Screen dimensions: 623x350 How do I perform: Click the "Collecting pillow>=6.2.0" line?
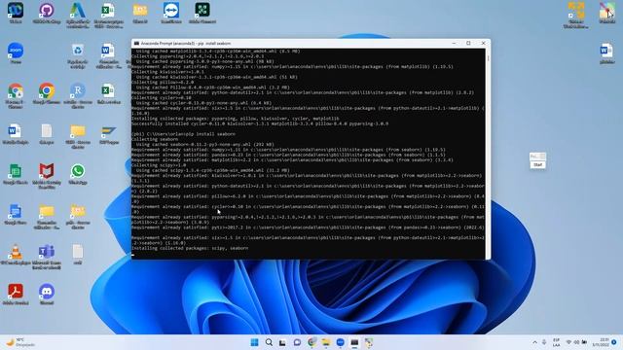162,82
